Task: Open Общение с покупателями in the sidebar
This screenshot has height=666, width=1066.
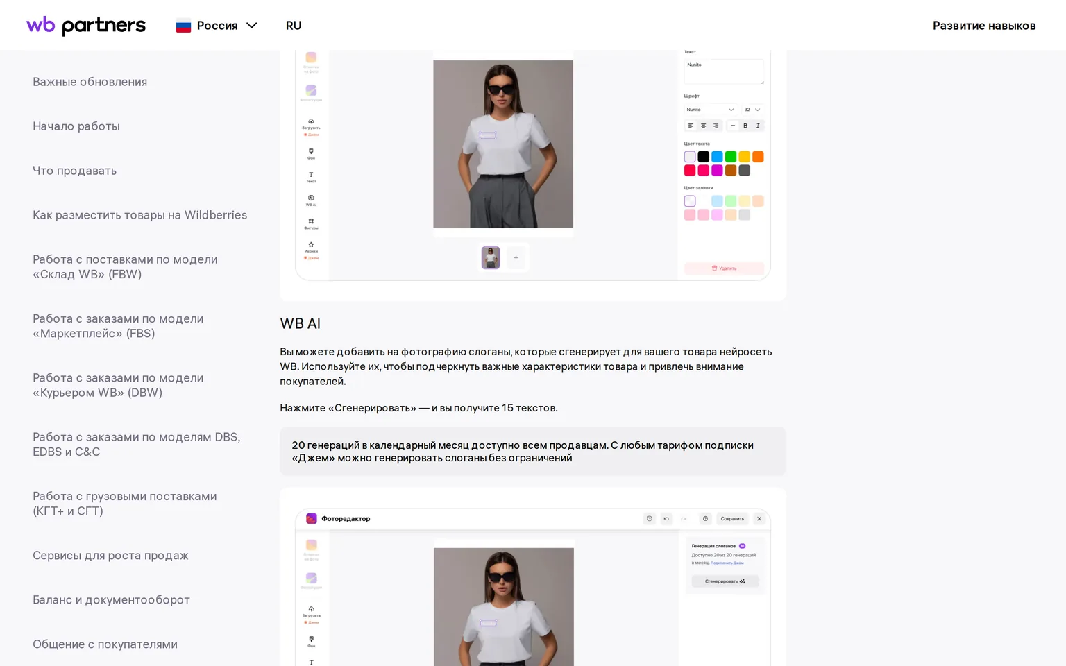Action: [105, 644]
